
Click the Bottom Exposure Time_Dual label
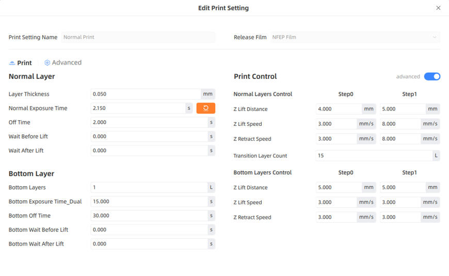pyautogui.click(x=45, y=202)
